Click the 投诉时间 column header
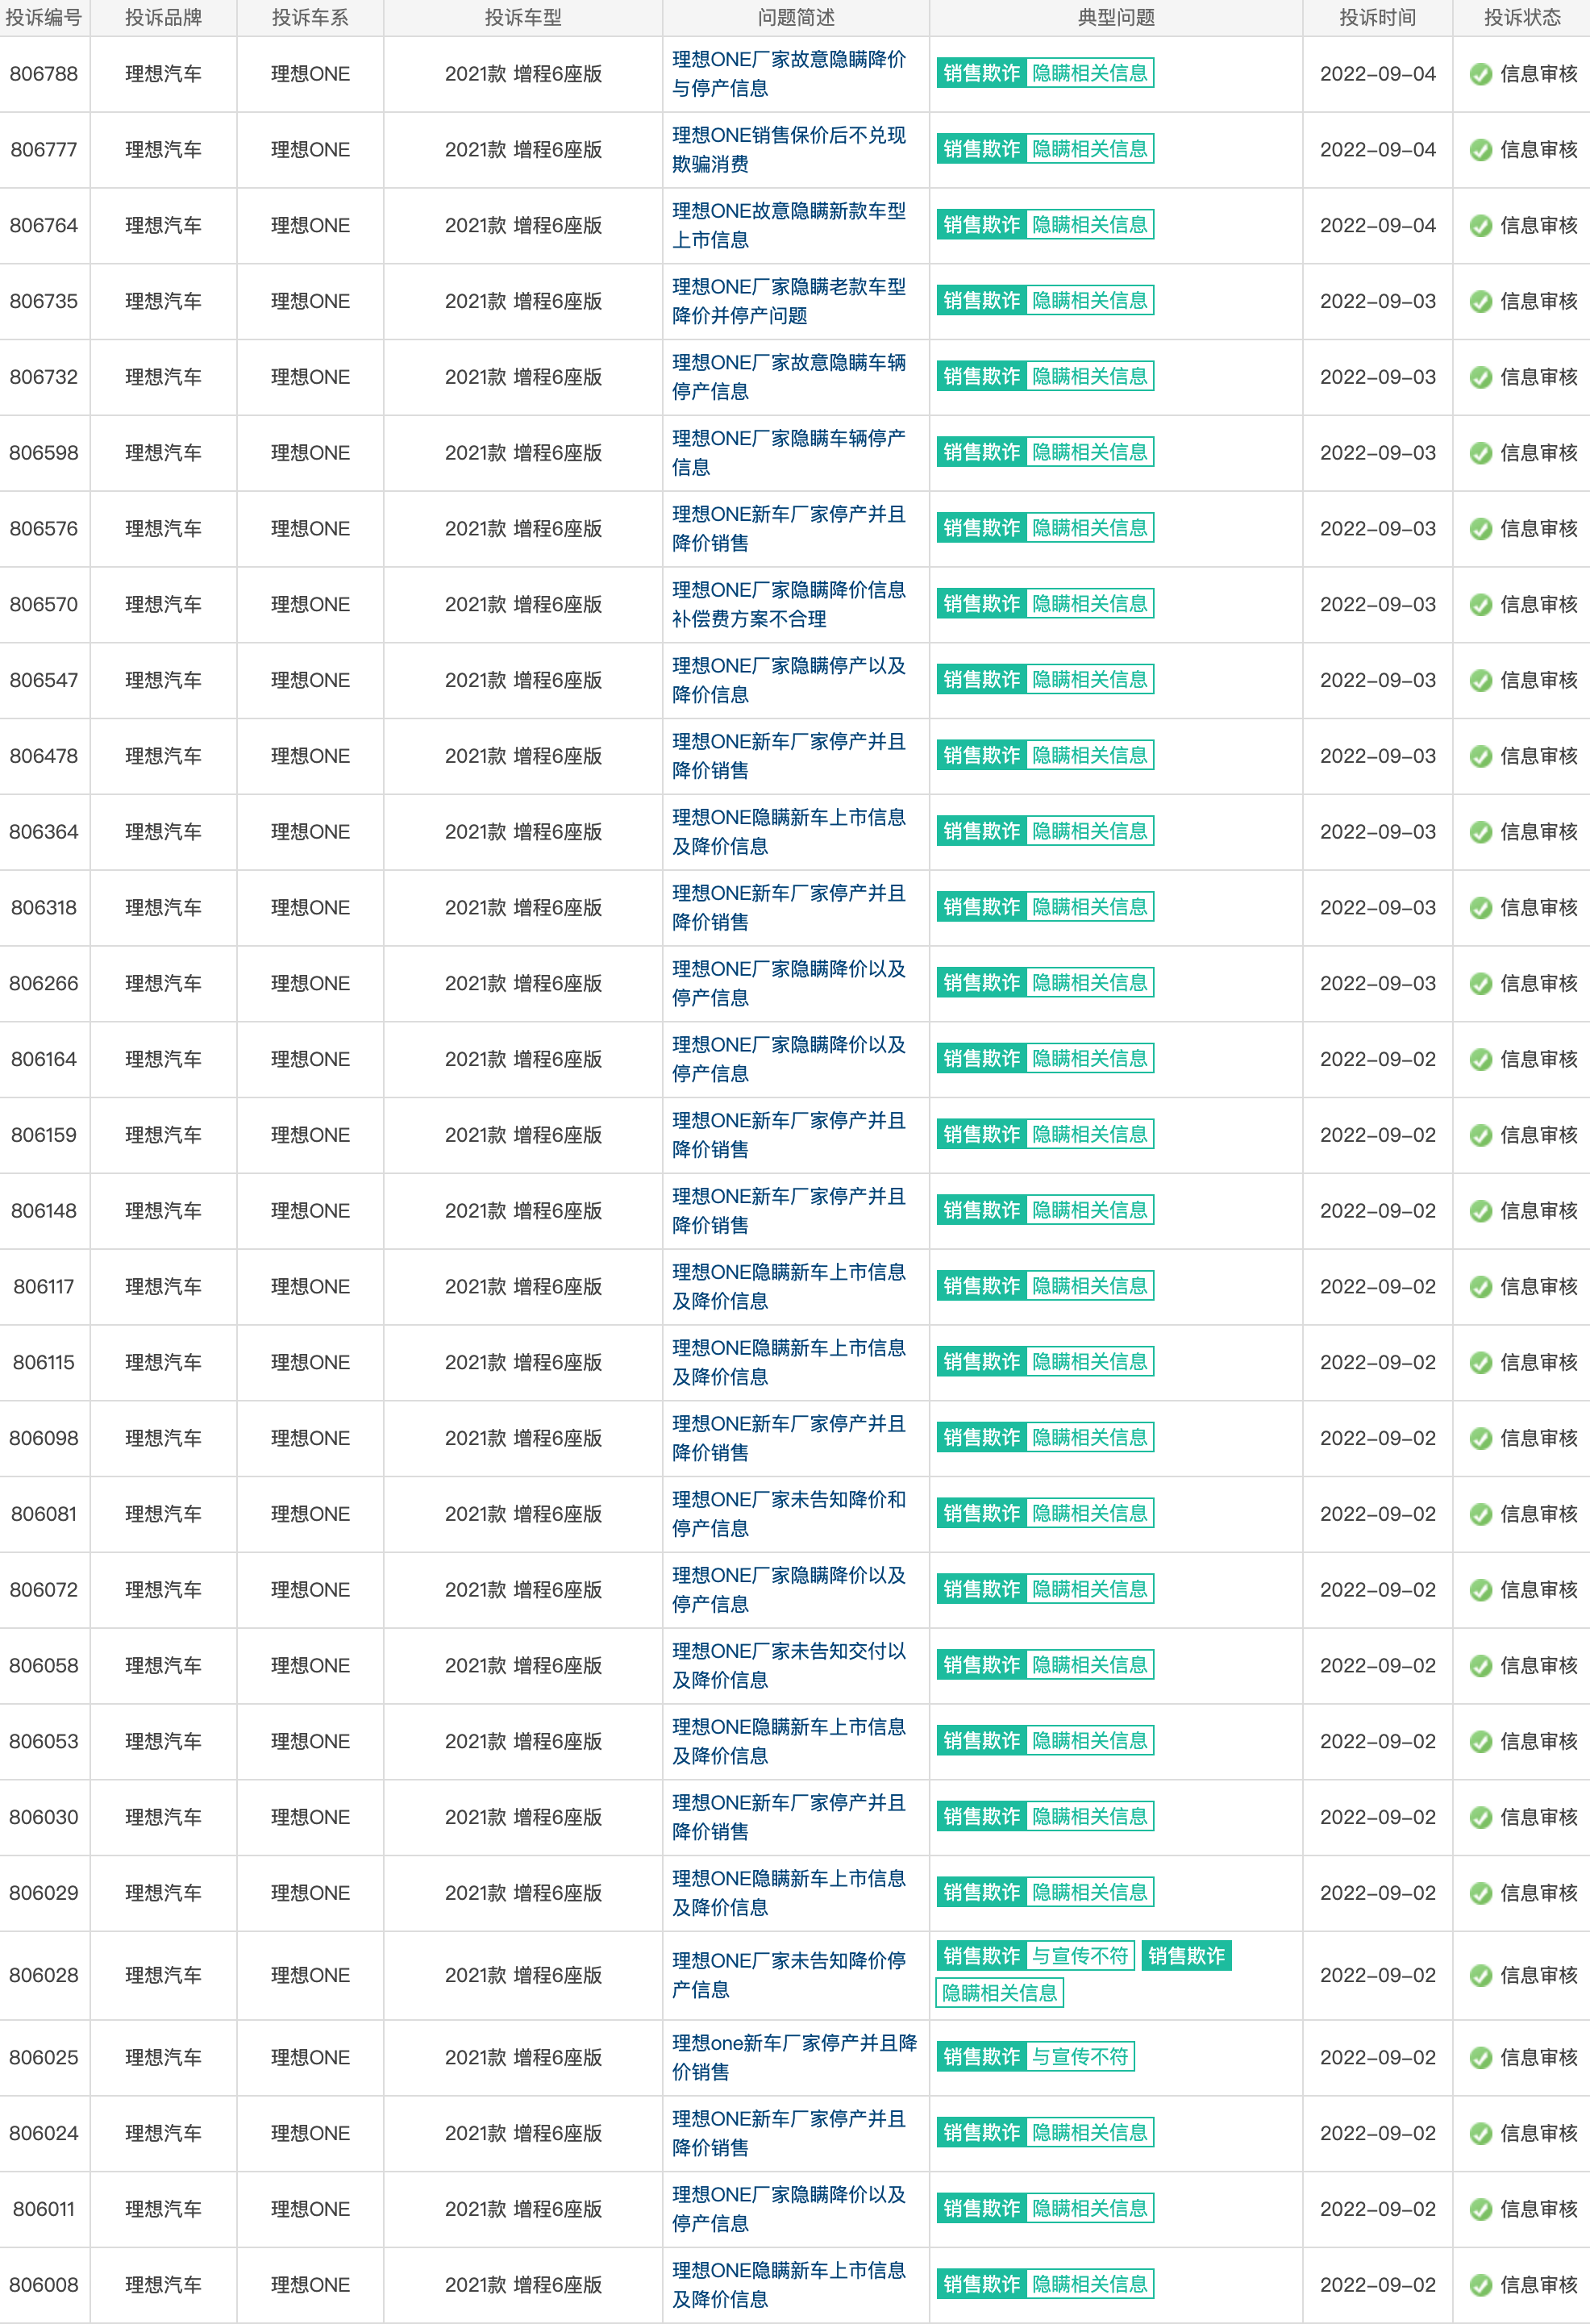The width and height of the screenshot is (1590, 2324). [x=1377, y=18]
